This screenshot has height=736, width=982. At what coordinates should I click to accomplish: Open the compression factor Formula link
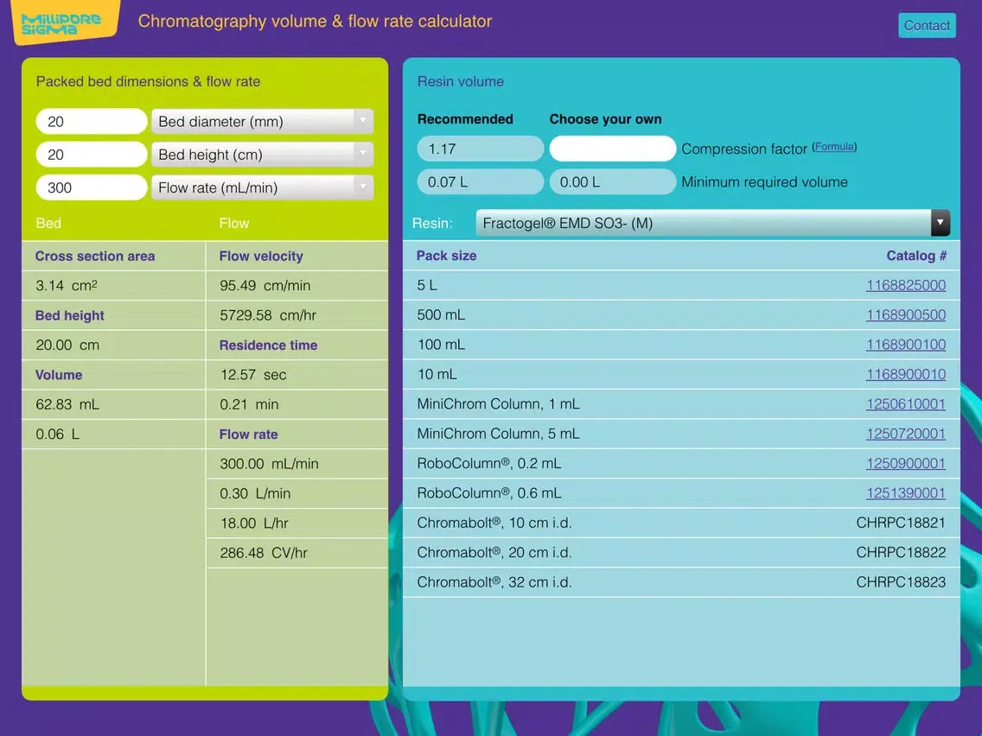834,147
